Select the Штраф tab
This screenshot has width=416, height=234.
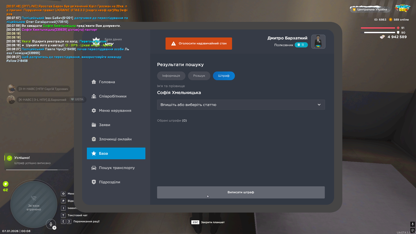pos(224,76)
